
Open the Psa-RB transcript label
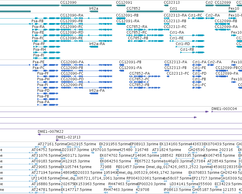(x=38, y=21)
